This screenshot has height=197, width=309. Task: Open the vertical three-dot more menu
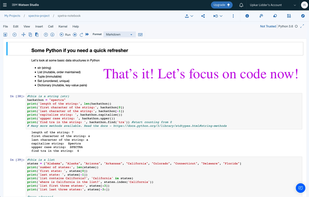233,16
